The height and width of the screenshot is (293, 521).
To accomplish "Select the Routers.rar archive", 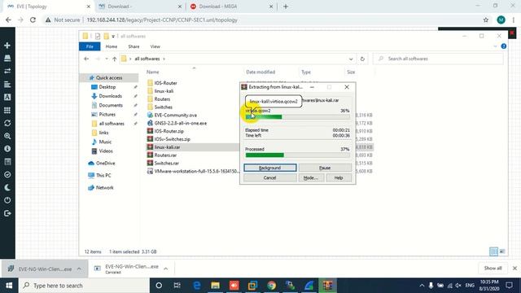I will pyautogui.click(x=165, y=155).
